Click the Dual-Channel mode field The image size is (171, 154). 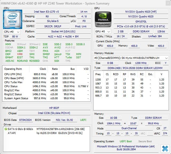[x=129, y=128]
